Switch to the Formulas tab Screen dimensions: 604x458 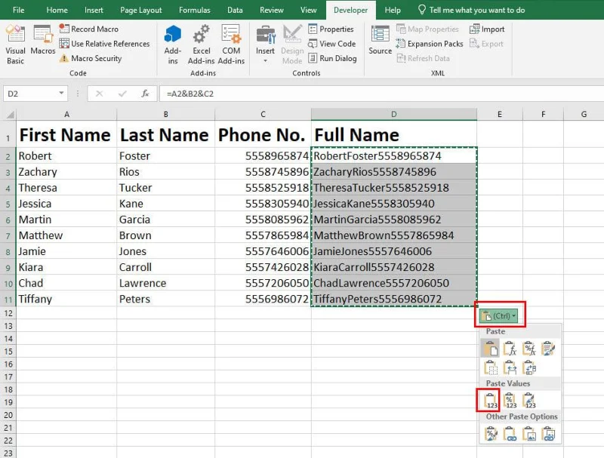(x=195, y=10)
